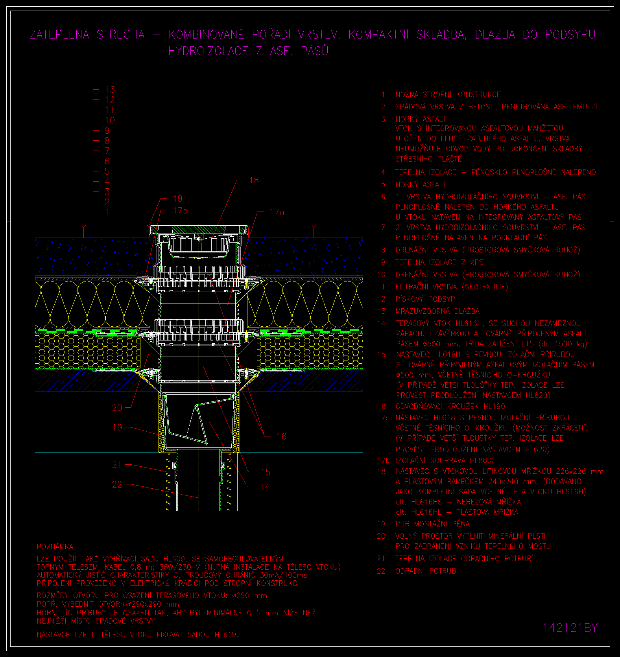Image resolution: width=620 pixels, height=657 pixels.
Task: Select layer number '13' on vertical scale
Action: pos(110,90)
